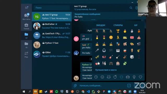This screenshot has width=167, height=94.
Task: Switch to the ЭМОДЗИ tab
Action: coord(101,25)
